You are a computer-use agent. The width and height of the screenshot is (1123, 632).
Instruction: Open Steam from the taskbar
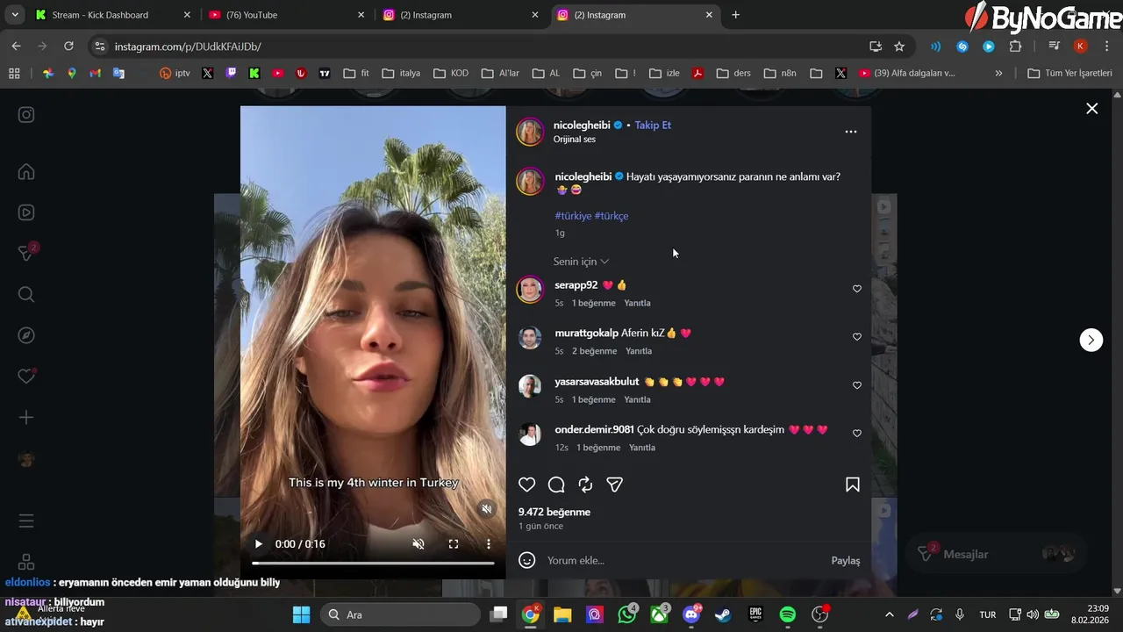pyautogui.click(x=723, y=614)
